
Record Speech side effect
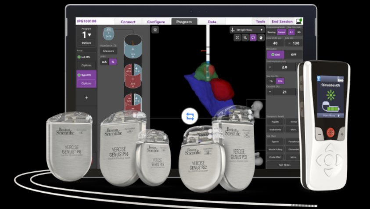point(275,142)
